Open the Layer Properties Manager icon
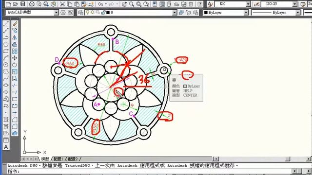 [x=80, y=13]
